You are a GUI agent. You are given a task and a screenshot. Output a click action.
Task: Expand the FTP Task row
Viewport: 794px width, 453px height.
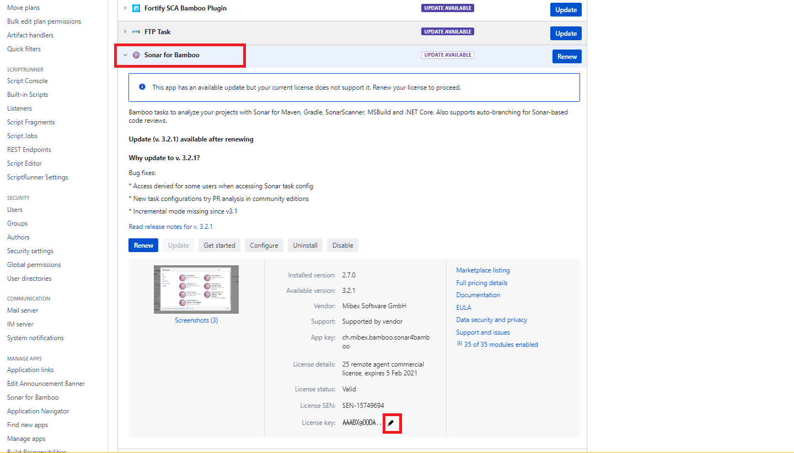(125, 32)
